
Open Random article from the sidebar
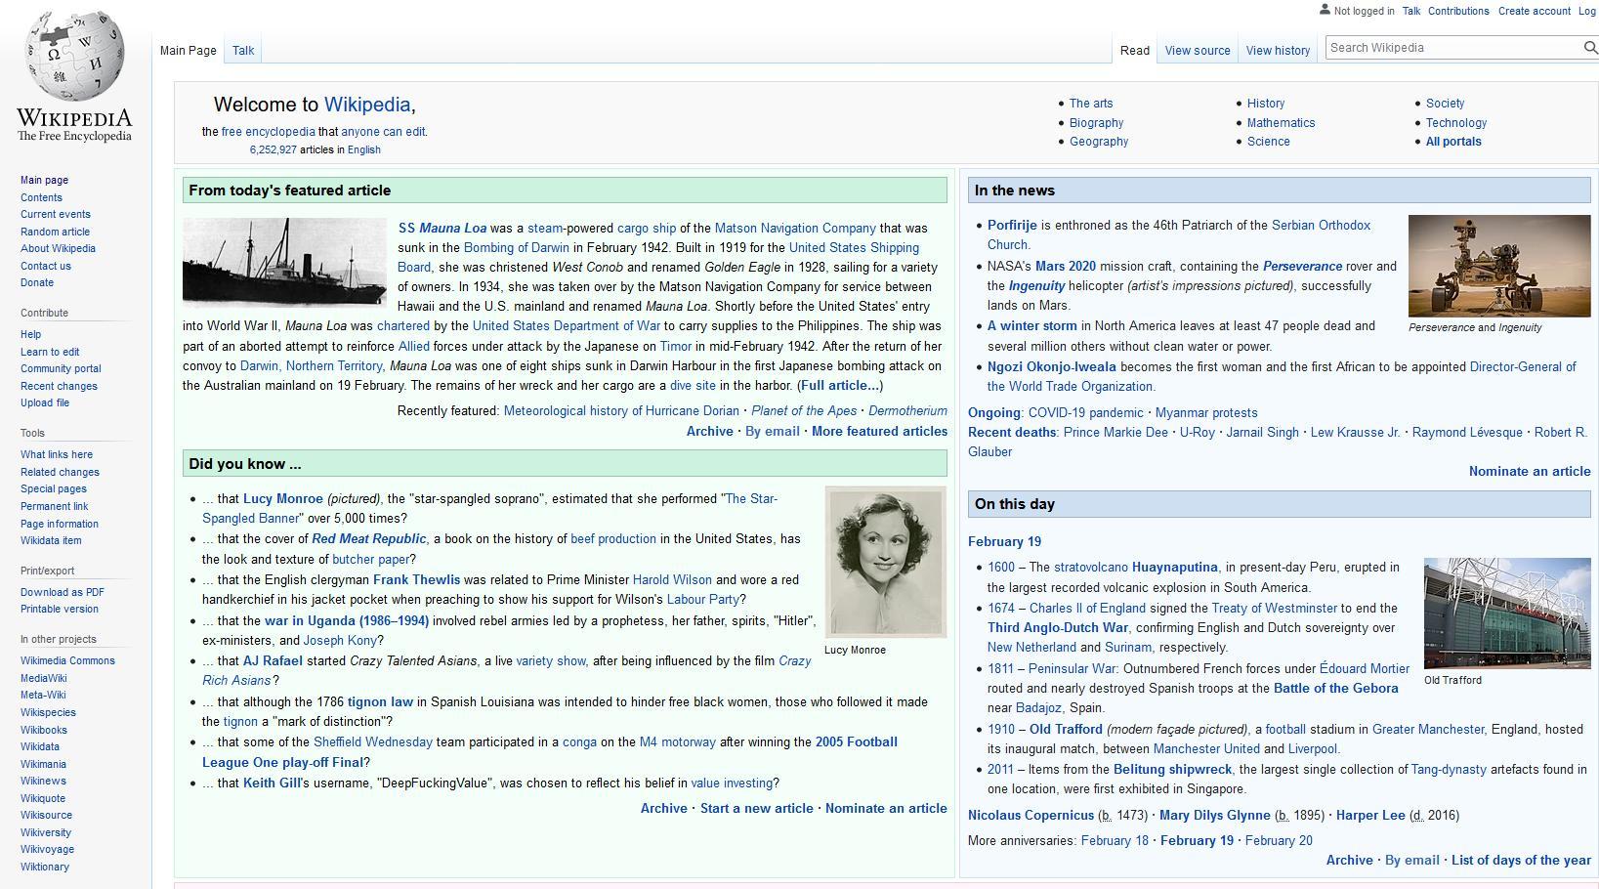point(55,232)
